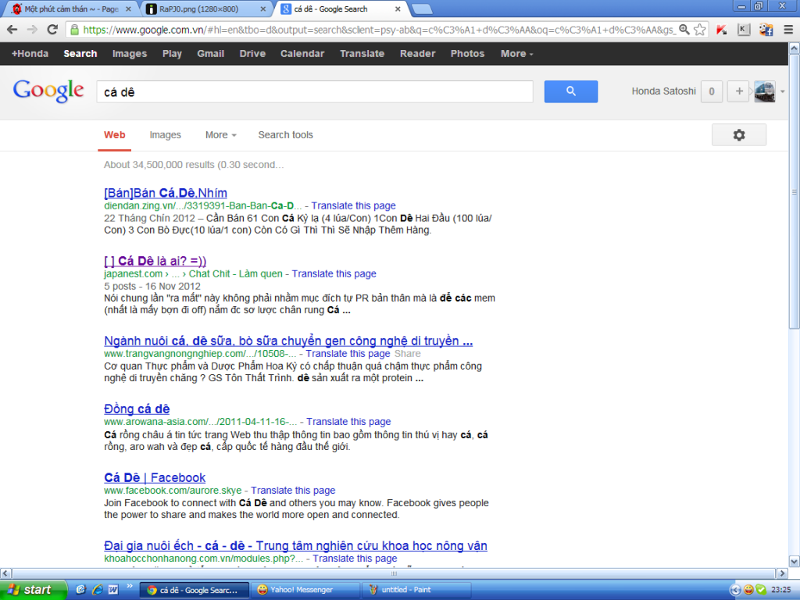Reload the page with the refresh icon
The image size is (800, 600).
pyautogui.click(x=52, y=30)
